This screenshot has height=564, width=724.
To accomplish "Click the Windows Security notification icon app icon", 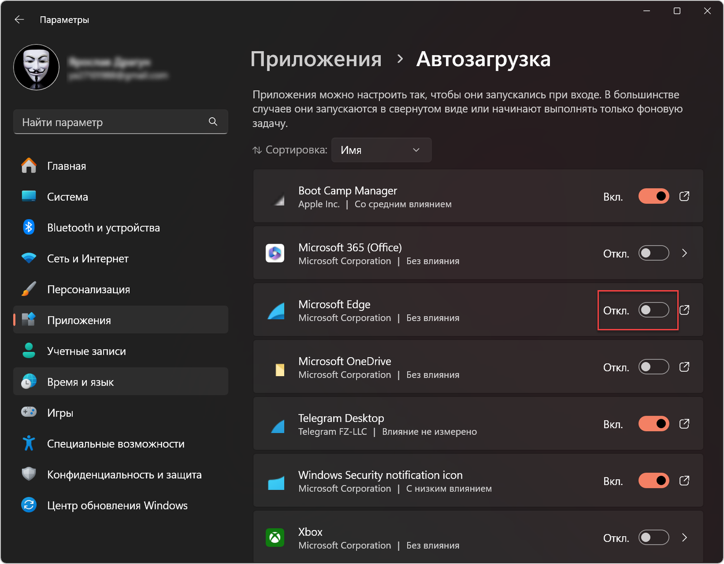I will coord(276,483).
